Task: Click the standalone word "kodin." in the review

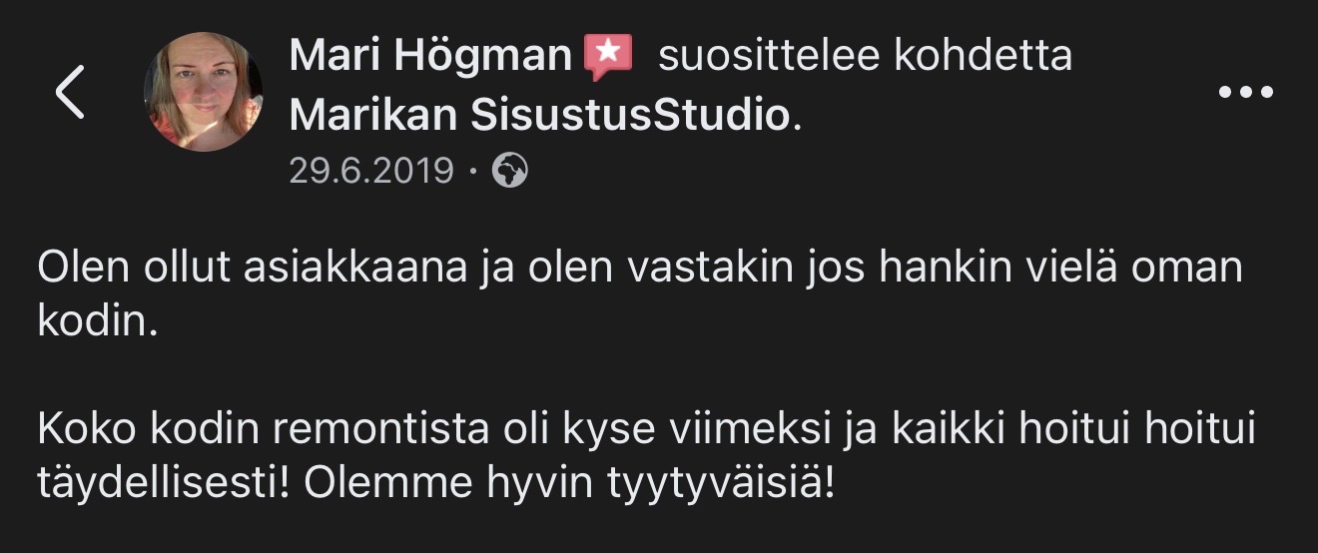Action: pyautogui.click(x=98, y=321)
